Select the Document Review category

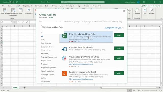tap(47, 47)
